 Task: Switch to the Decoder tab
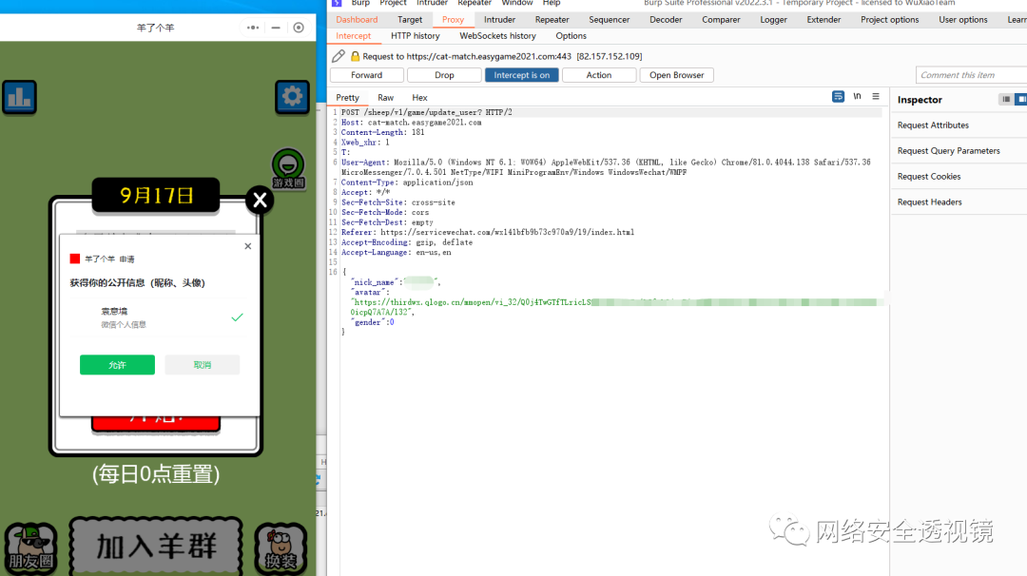coord(666,20)
